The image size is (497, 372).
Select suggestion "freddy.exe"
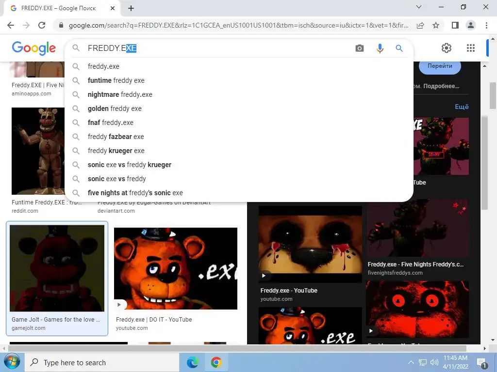pyautogui.click(x=239, y=66)
